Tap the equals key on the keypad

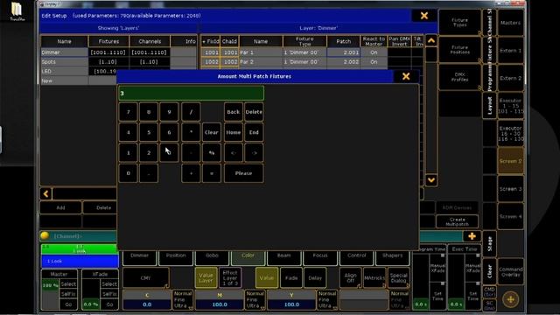(212, 173)
